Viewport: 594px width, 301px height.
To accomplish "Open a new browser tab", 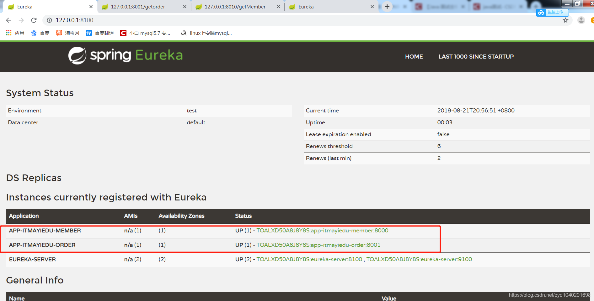I will [x=387, y=7].
